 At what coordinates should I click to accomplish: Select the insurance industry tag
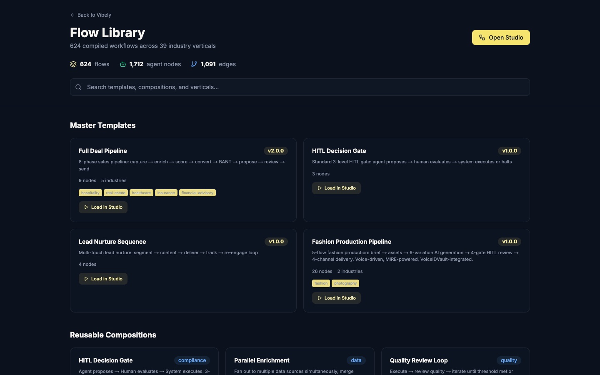point(166,193)
